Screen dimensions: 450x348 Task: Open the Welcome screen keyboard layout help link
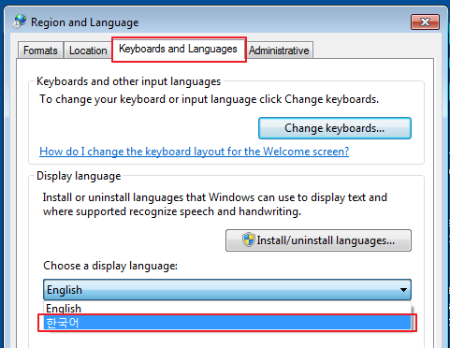click(194, 152)
